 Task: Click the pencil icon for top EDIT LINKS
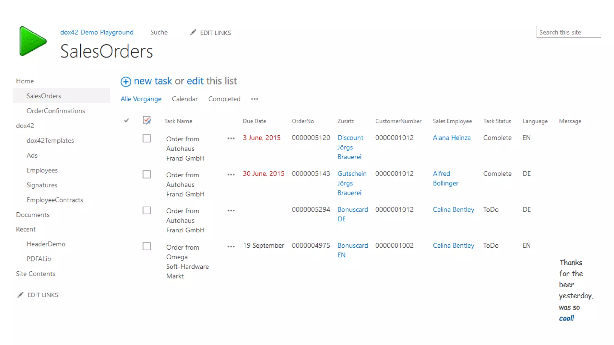pos(193,32)
